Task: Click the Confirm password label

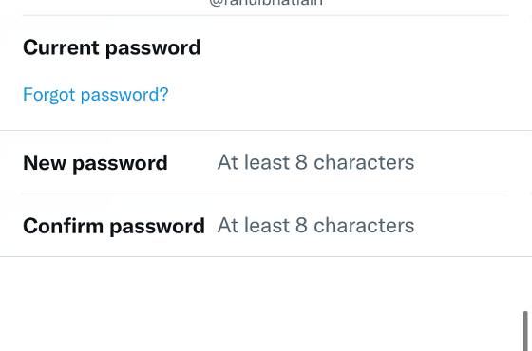Action: pos(114,226)
